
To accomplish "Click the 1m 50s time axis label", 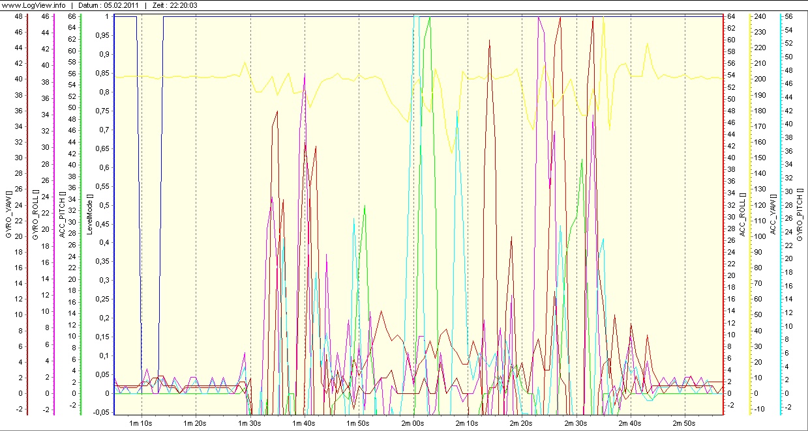I will (x=359, y=423).
